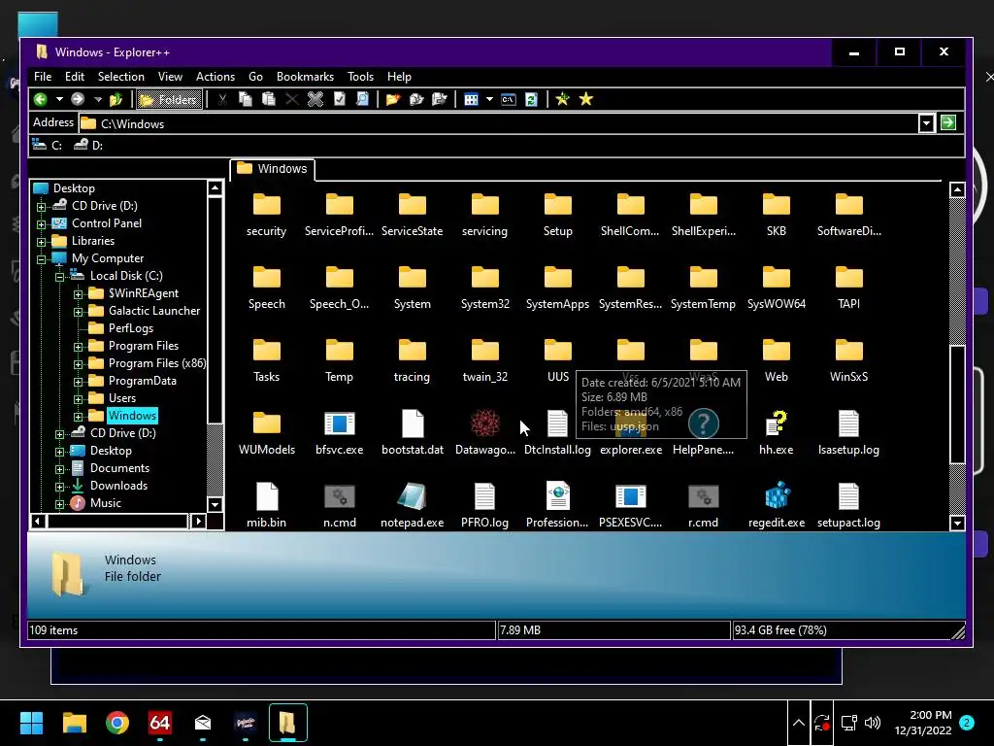The image size is (994, 746).
Task: Switch to drive D: button
Action: [x=88, y=146]
